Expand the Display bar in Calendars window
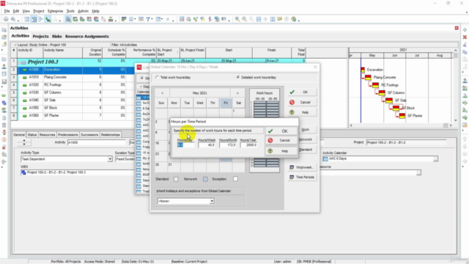 (141, 87)
